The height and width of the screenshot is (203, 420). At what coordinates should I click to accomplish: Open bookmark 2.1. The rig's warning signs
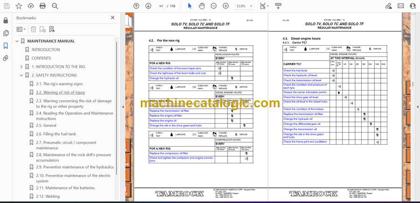point(59,84)
